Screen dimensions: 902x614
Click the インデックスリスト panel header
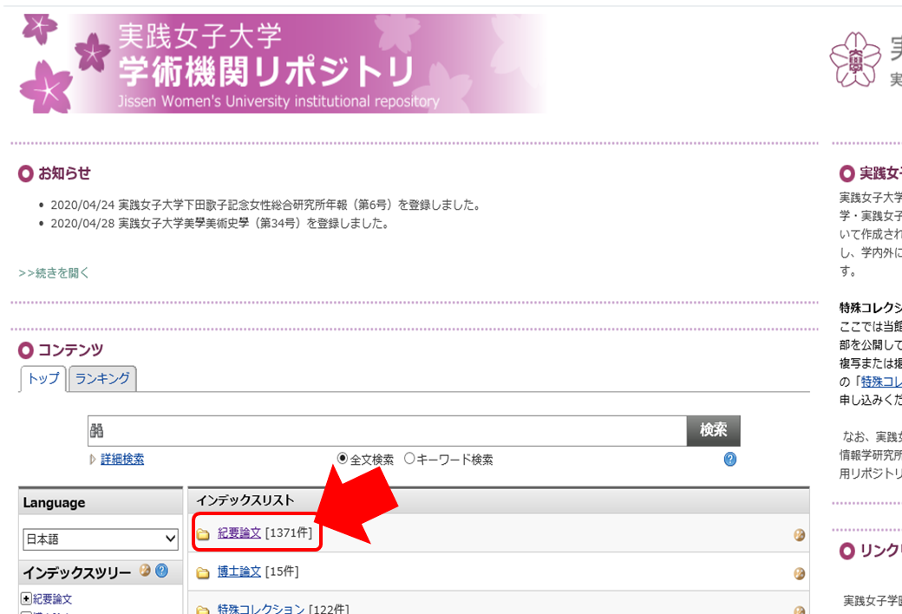(x=499, y=500)
